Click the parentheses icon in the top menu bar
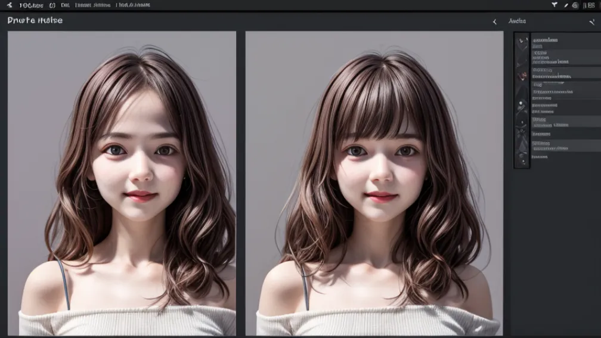Viewport: 601px width, 338px height. 52,5
